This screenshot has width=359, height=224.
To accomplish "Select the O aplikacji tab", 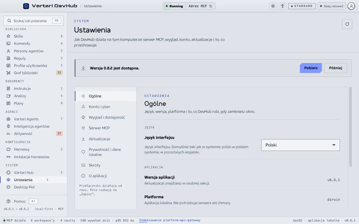I will [106, 176].
